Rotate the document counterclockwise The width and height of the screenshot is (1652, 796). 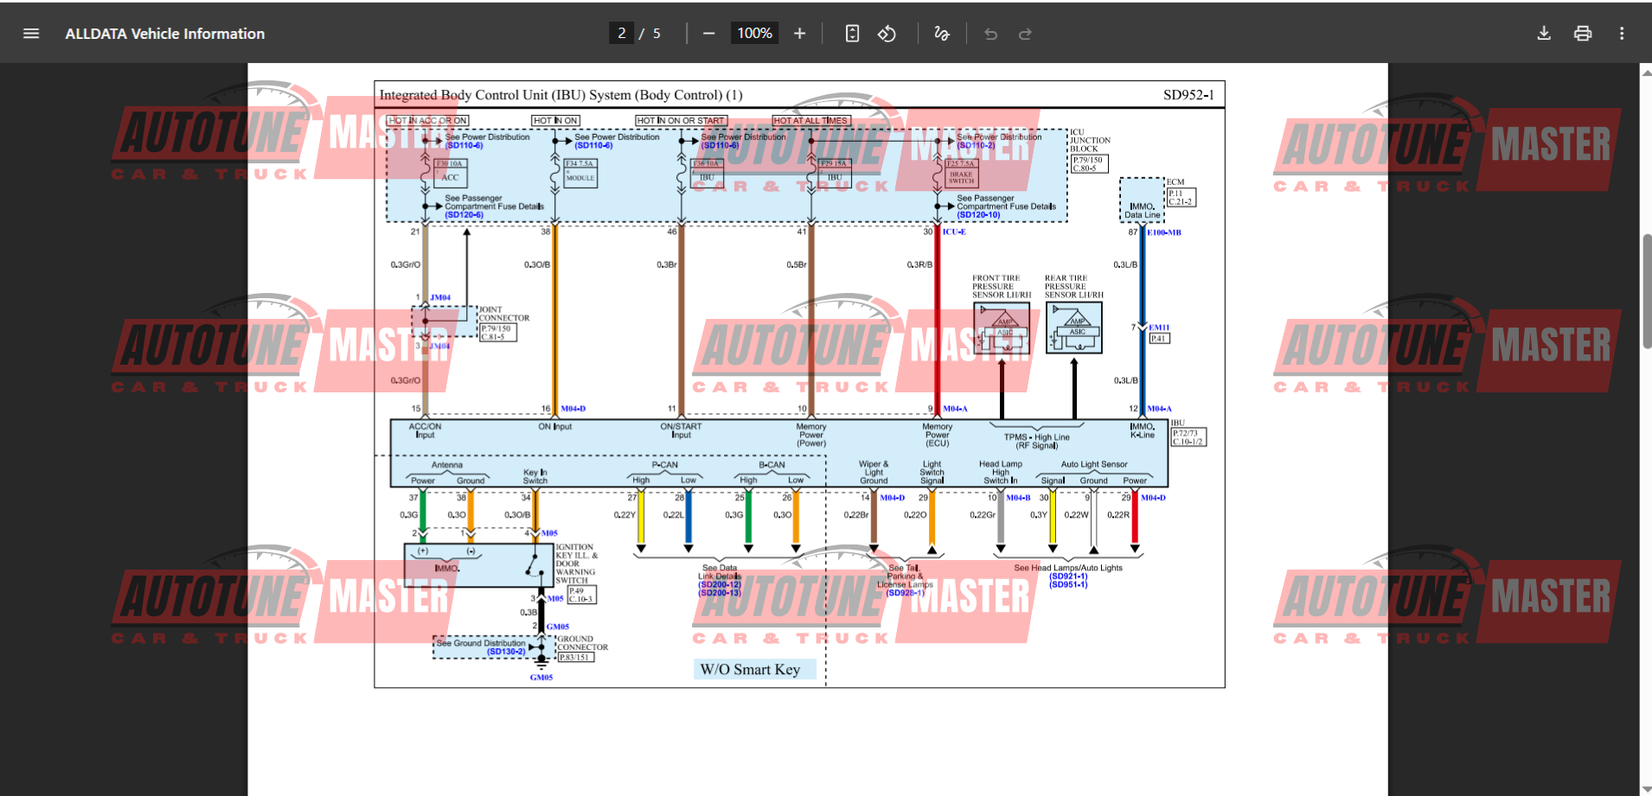pos(887,34)
